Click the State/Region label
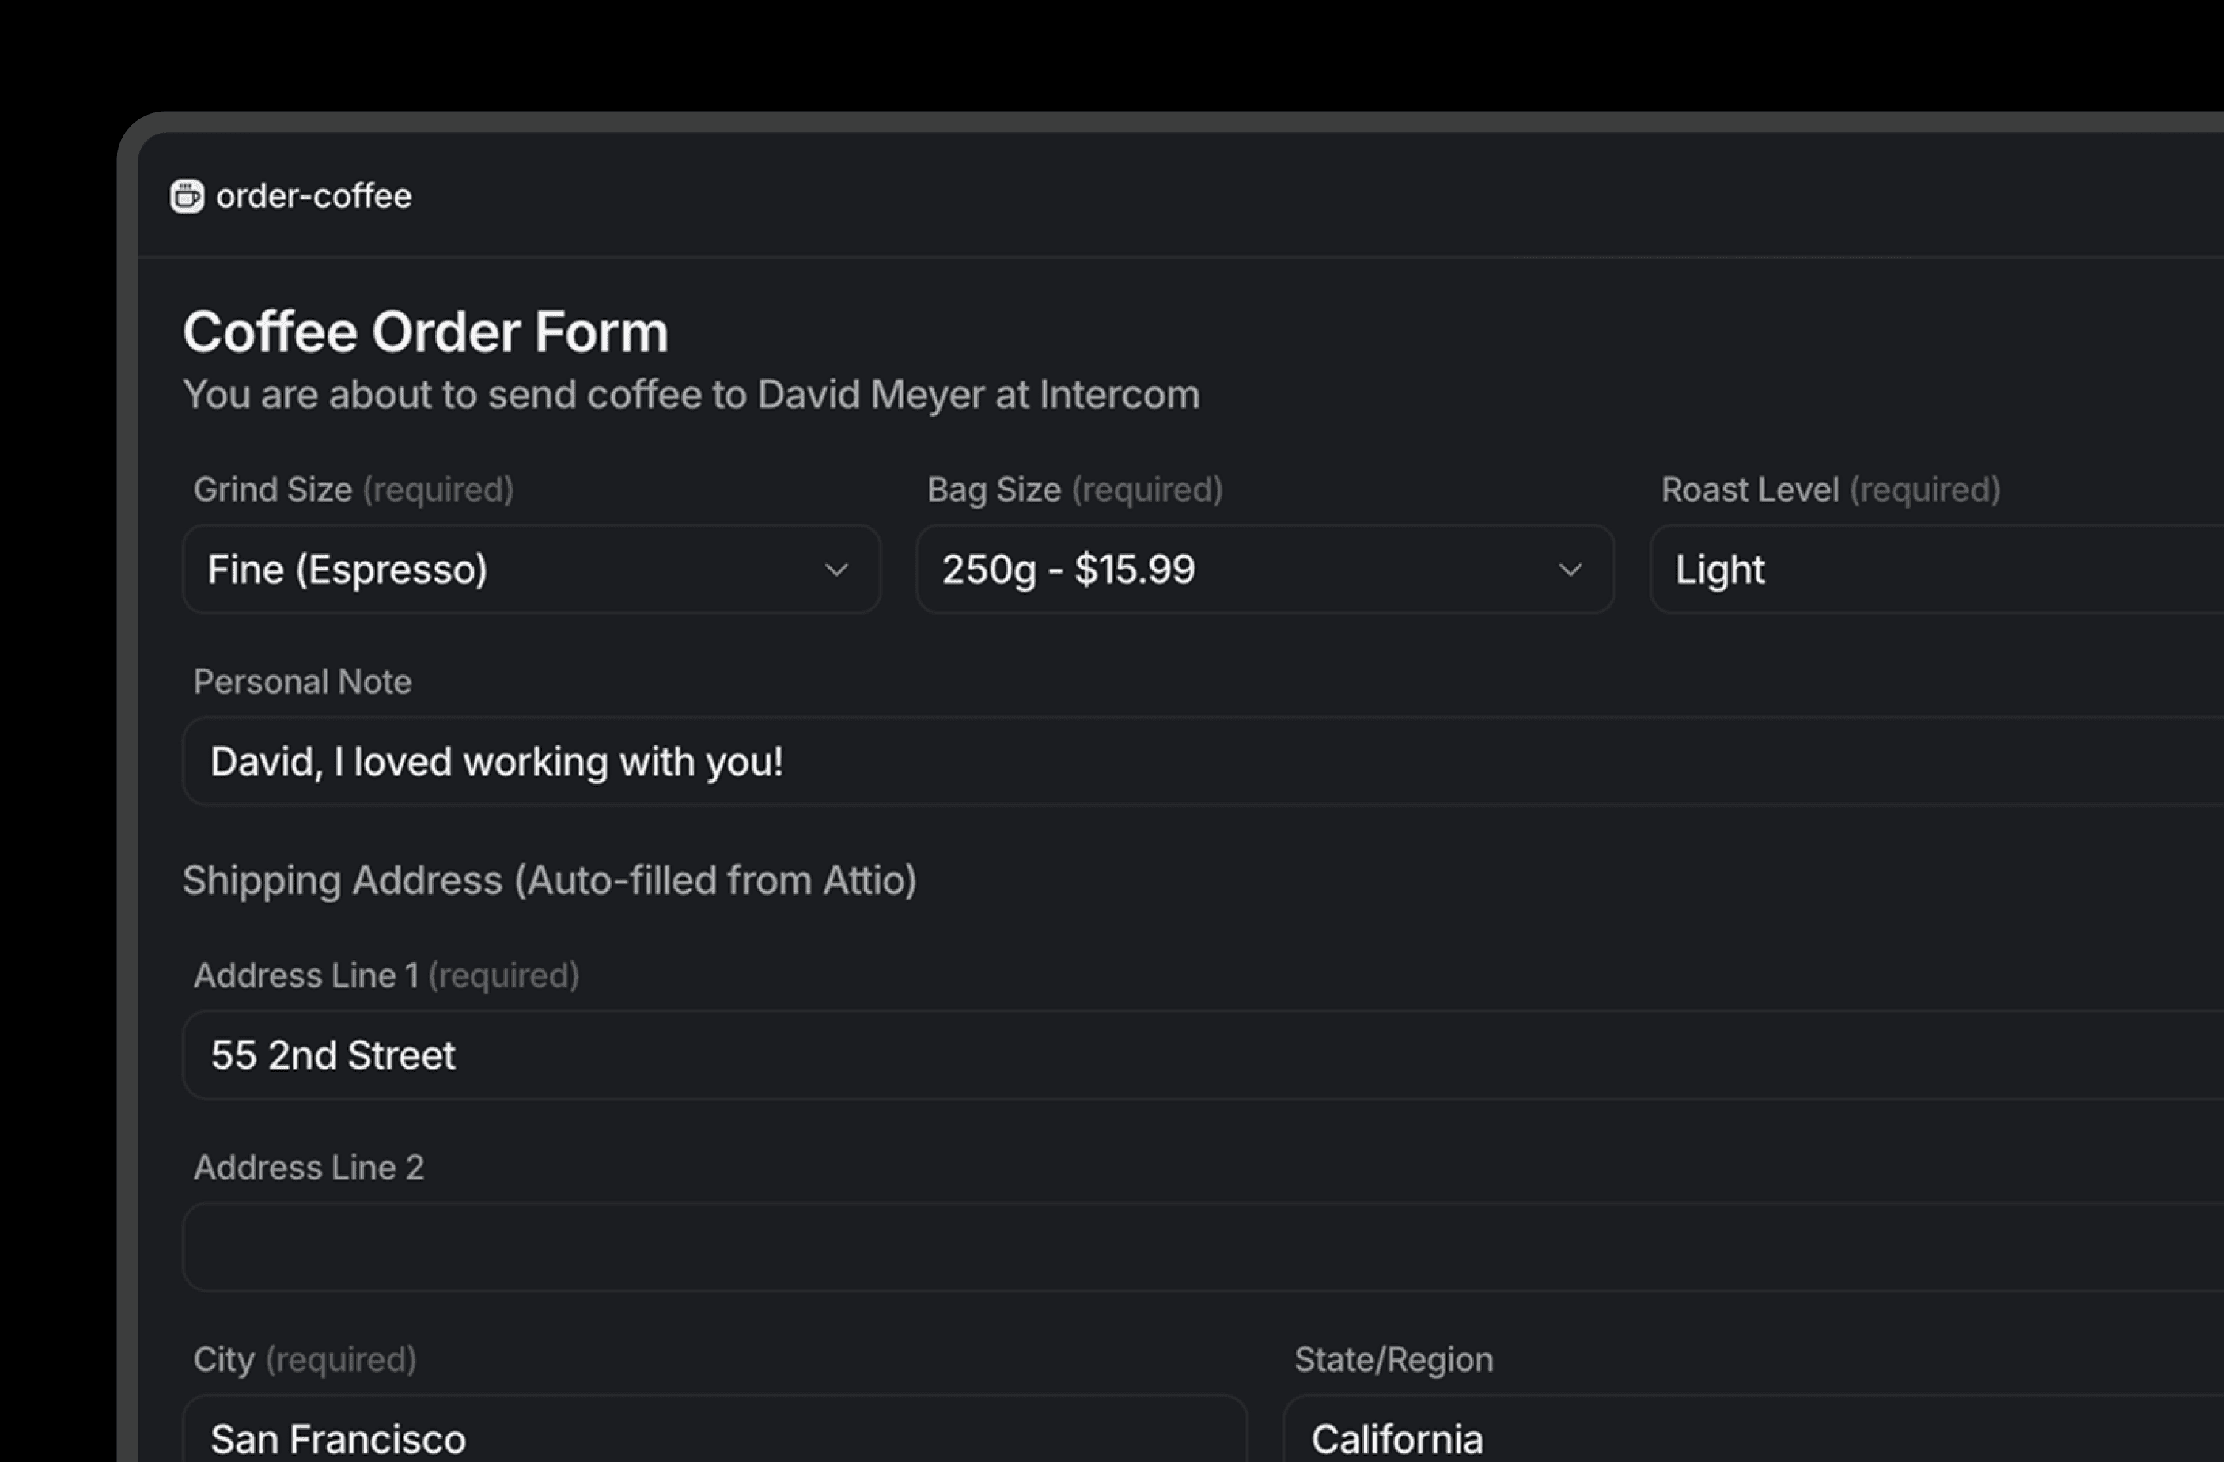Viewport: 2224px width, 1462px height. 1393,1359
